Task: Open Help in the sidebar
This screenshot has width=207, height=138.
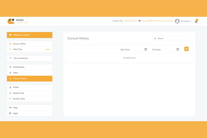Action: [x=29, y=108]
